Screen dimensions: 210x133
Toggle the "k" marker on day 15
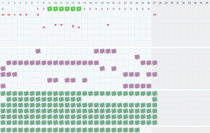[85, 9]
